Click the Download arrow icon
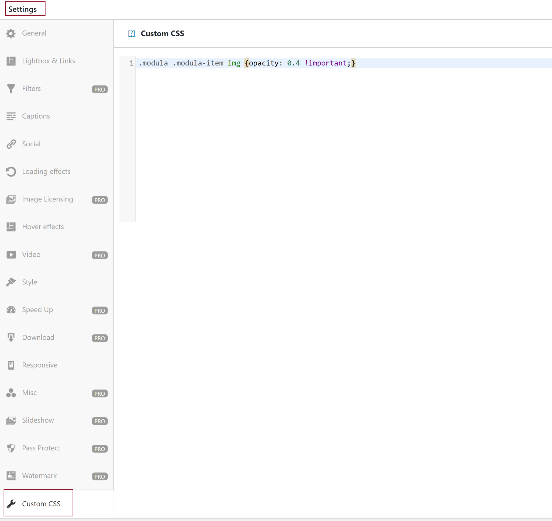This screenshot has width=552, height=521. click(x=11, y=337)
